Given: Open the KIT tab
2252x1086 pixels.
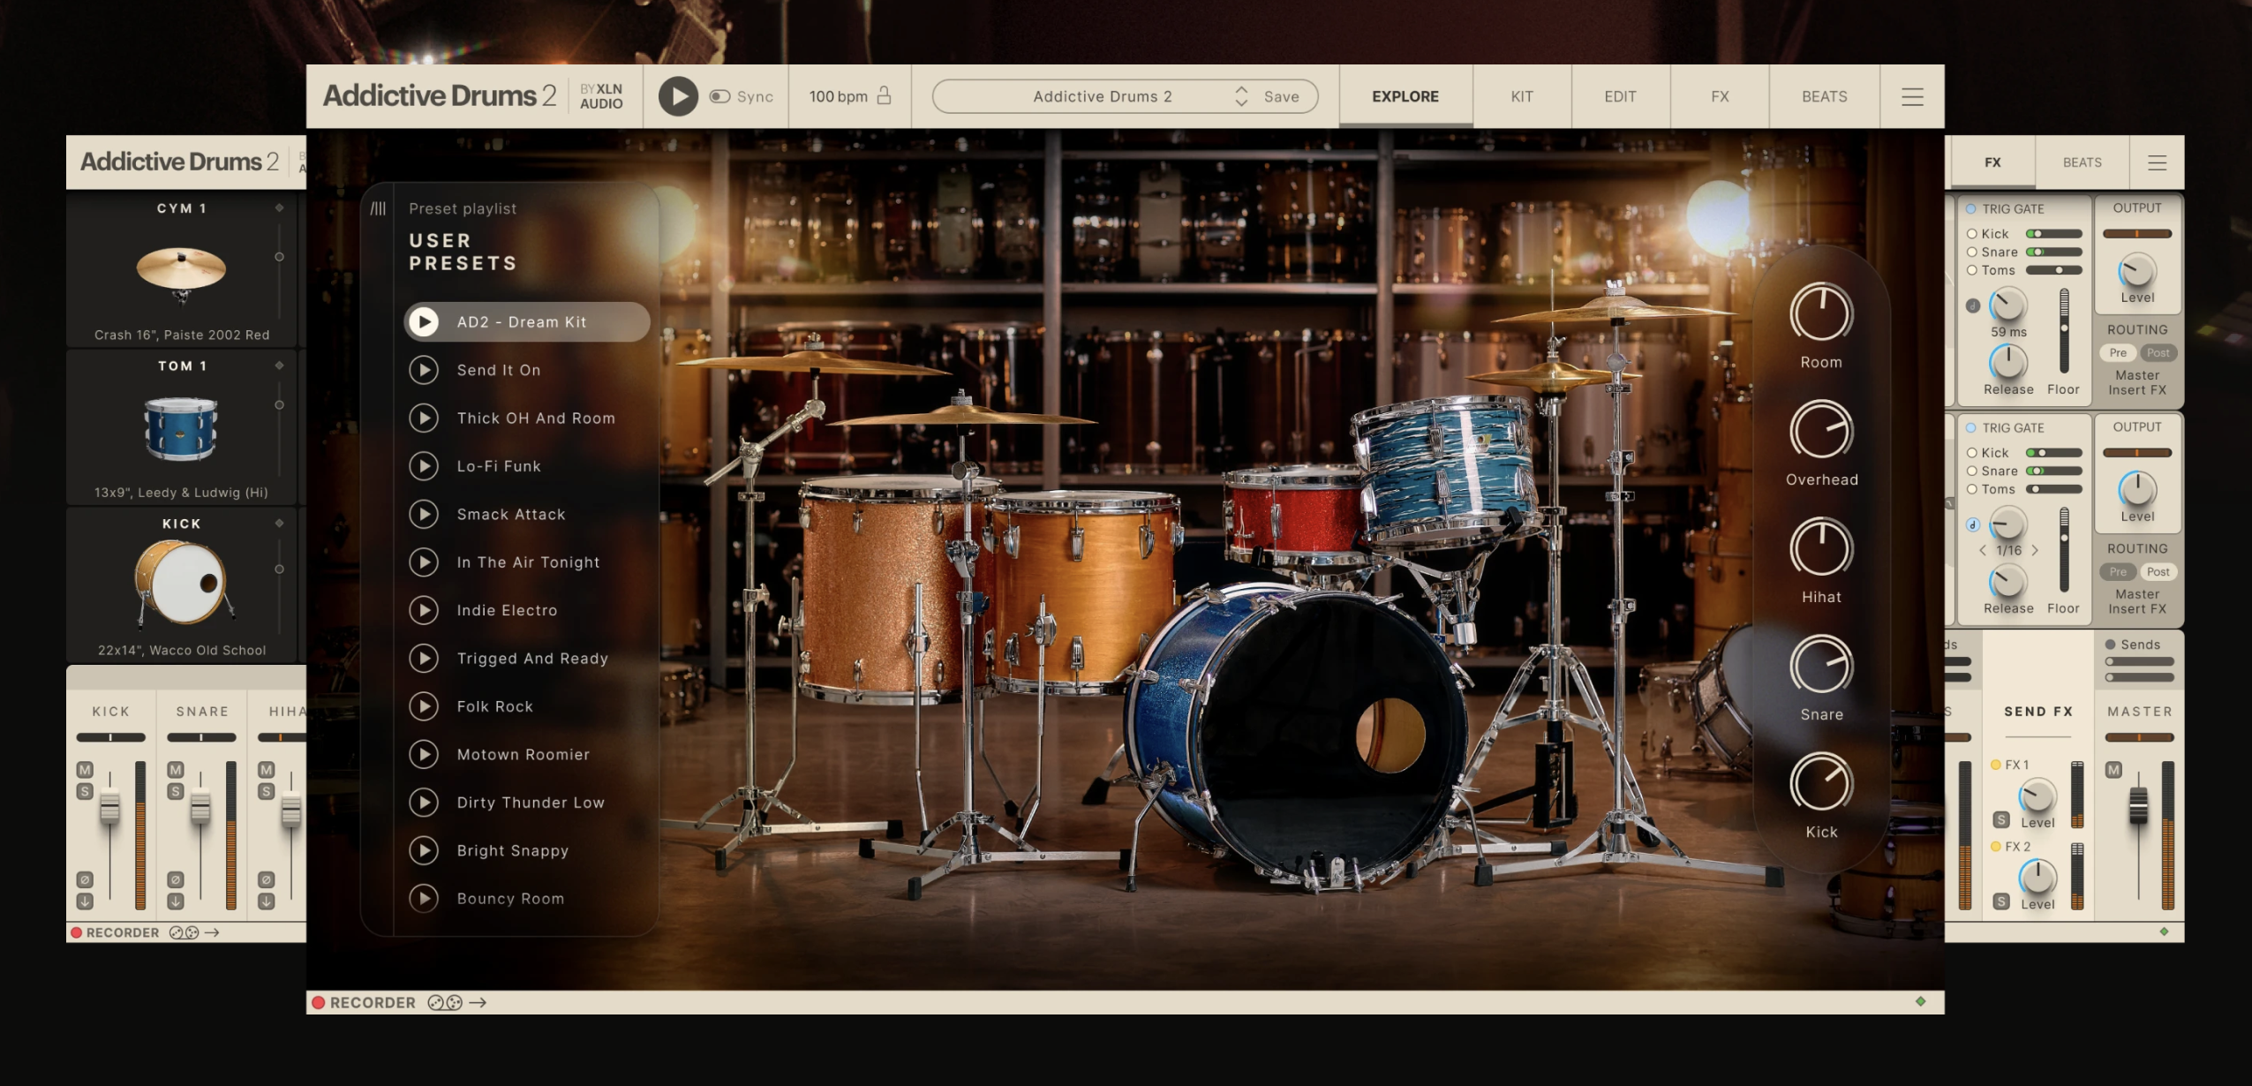Looking at the screenshot, I should (1523, 96).
